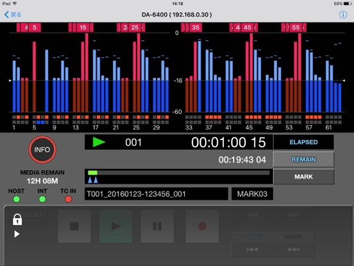The width and height of the screenshot is (354, 266).
Task: Click the battery icon in the status bar
Action: tap(348, 4)
